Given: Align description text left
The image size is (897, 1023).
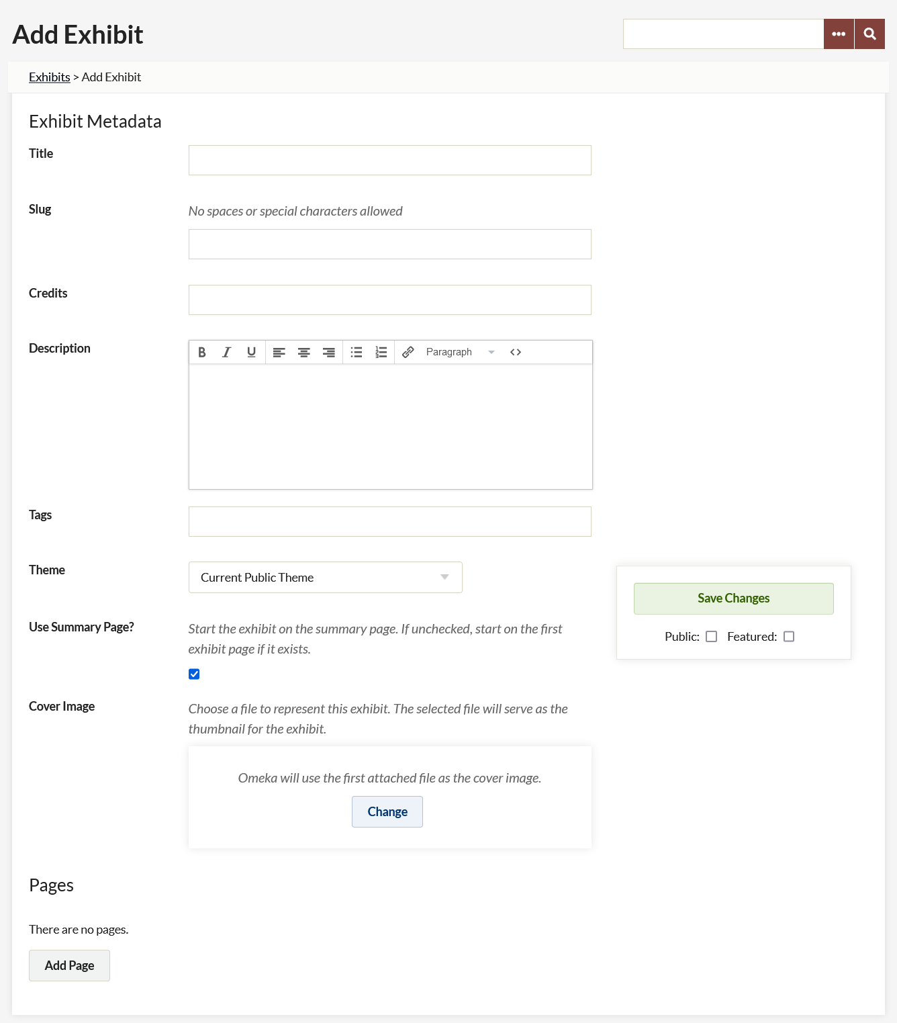Looking at the screenshot, I should click(279, 352).
